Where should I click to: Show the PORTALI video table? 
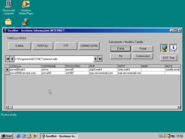[43, 46]
